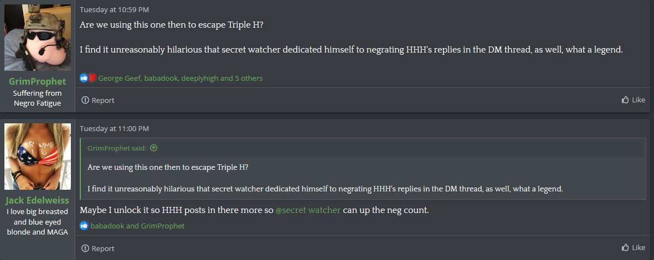
Task: Click the 'Tuesday at 11:00 PM' timestamp
Action: click(x=114, y=129)
